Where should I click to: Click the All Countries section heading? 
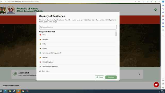click(x=44, y=71)
